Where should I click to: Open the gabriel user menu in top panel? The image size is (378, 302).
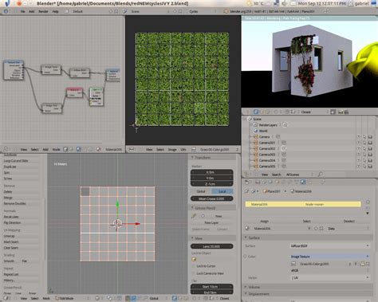pyautogui.click(x=363, y=3)
